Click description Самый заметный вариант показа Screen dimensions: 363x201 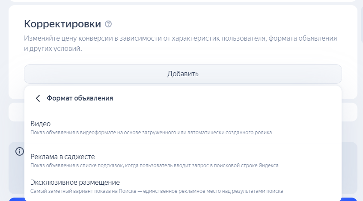157,191
